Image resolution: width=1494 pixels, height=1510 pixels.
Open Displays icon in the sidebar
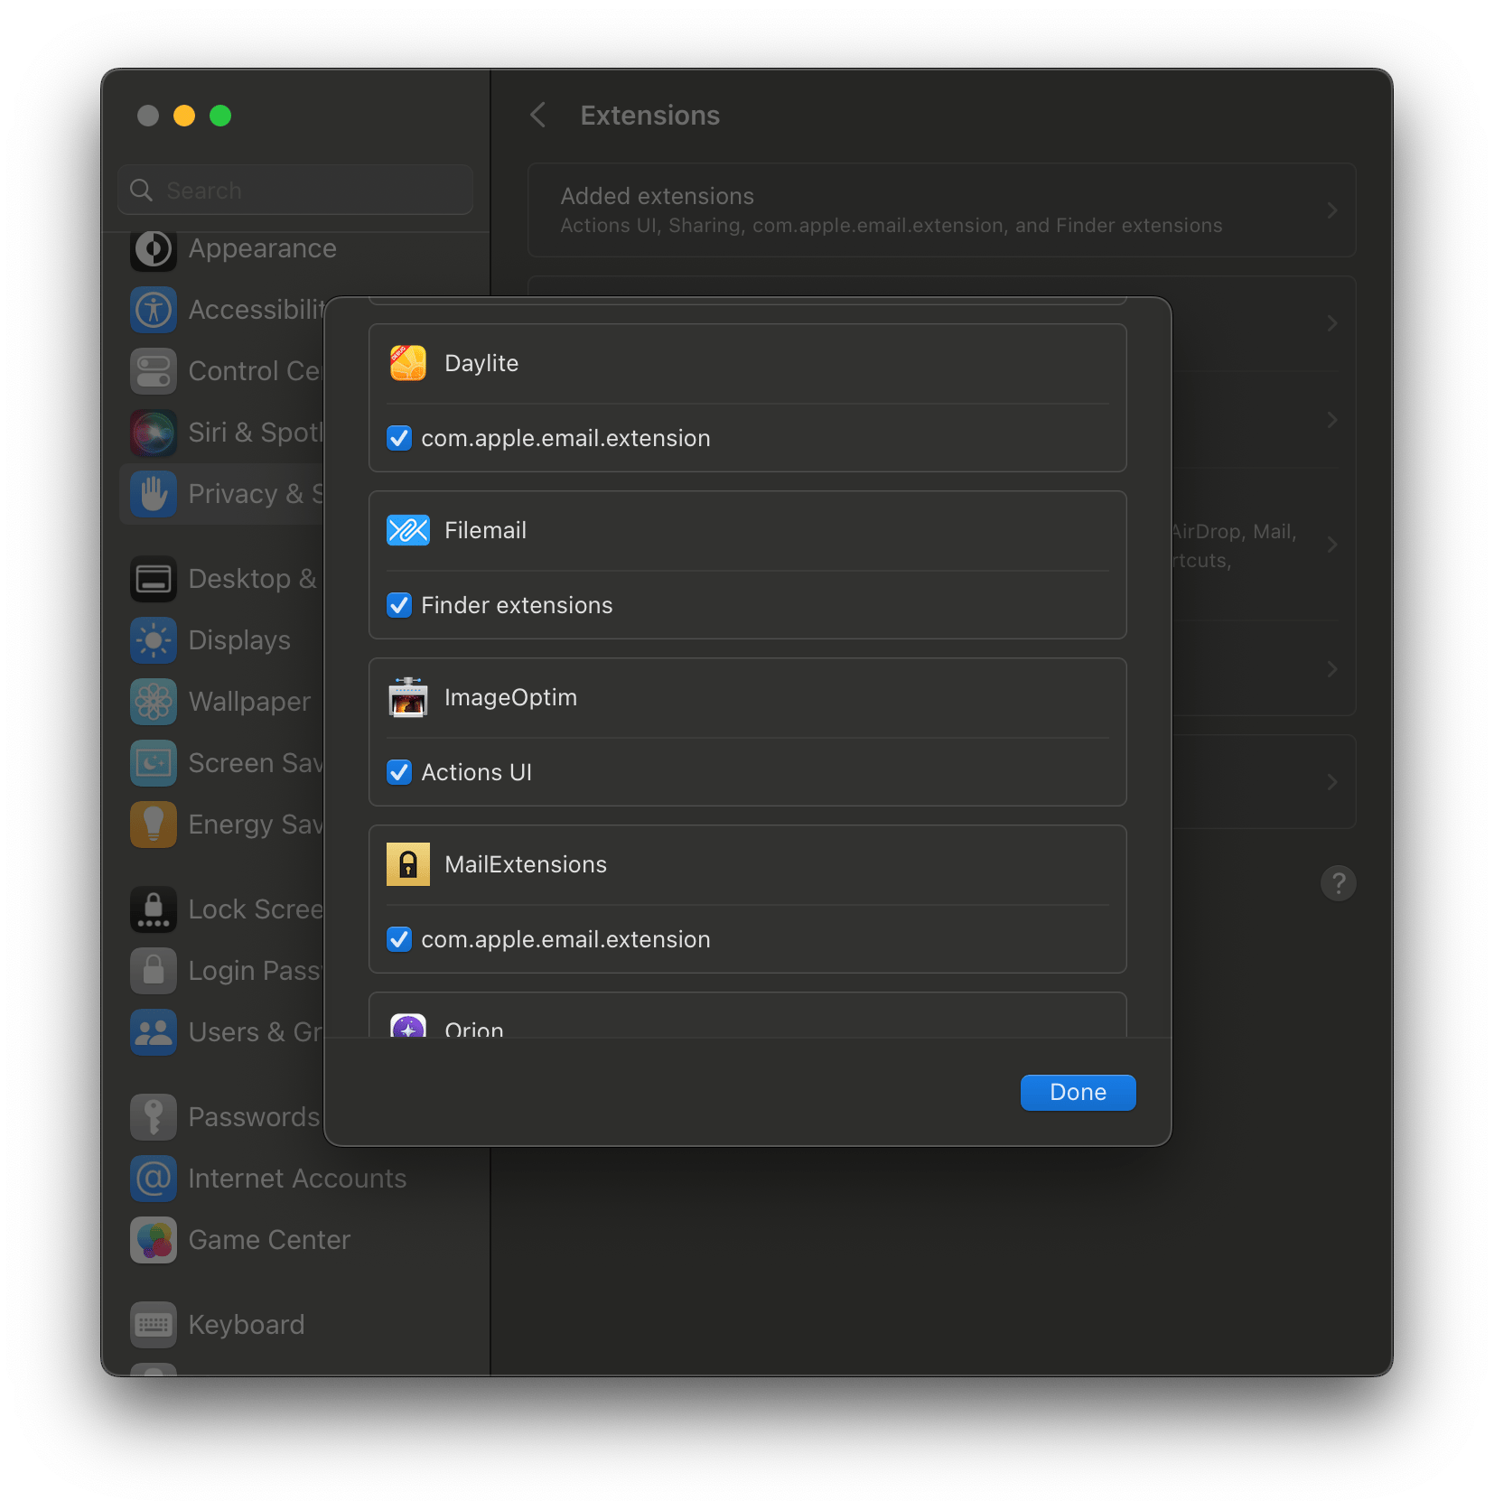click(154, 640)
